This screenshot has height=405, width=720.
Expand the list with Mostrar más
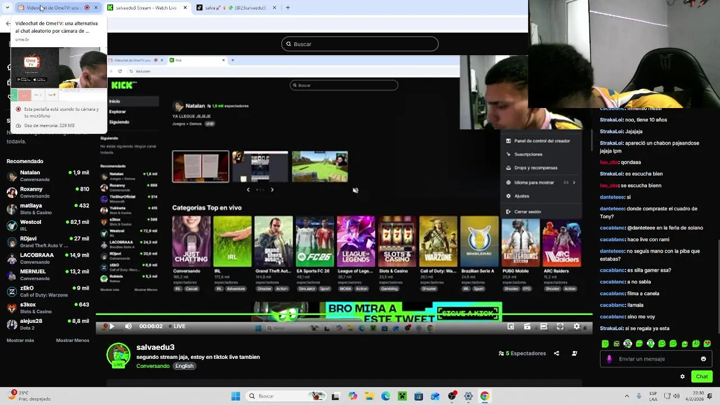[20, 340]
